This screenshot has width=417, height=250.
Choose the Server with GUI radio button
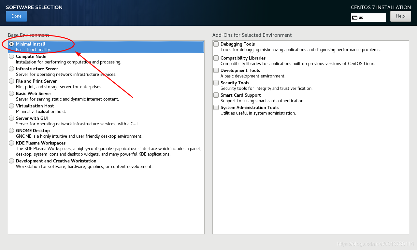(11, 118)
